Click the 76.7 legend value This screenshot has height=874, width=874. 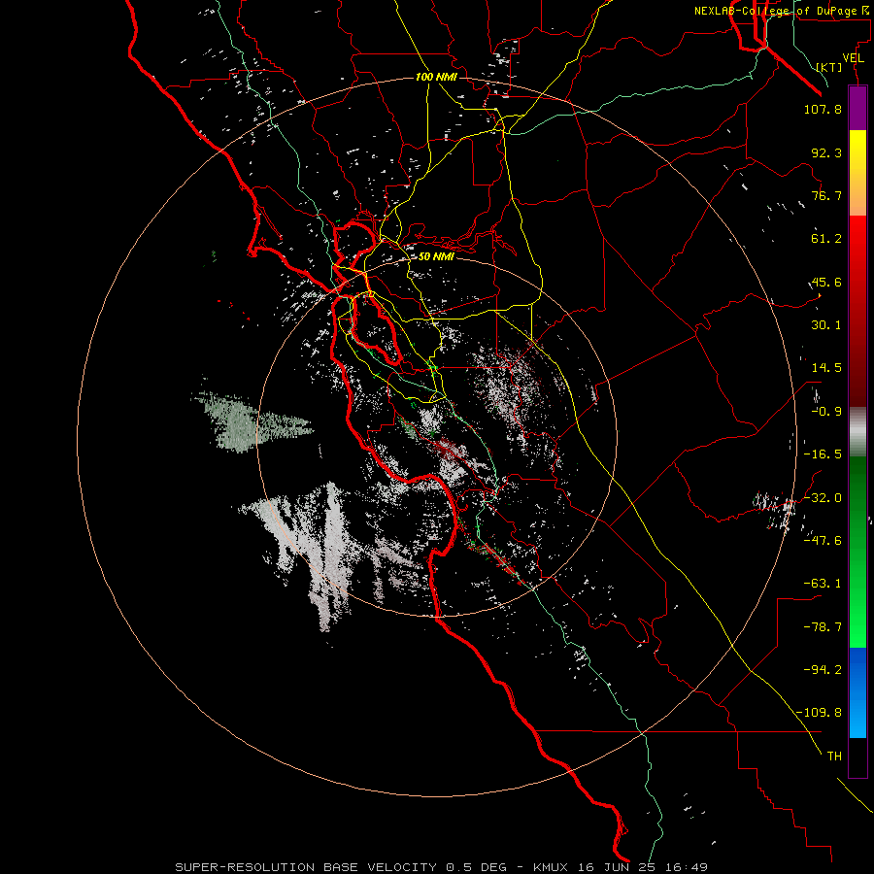pyautogui.click(x=826, y=195)
